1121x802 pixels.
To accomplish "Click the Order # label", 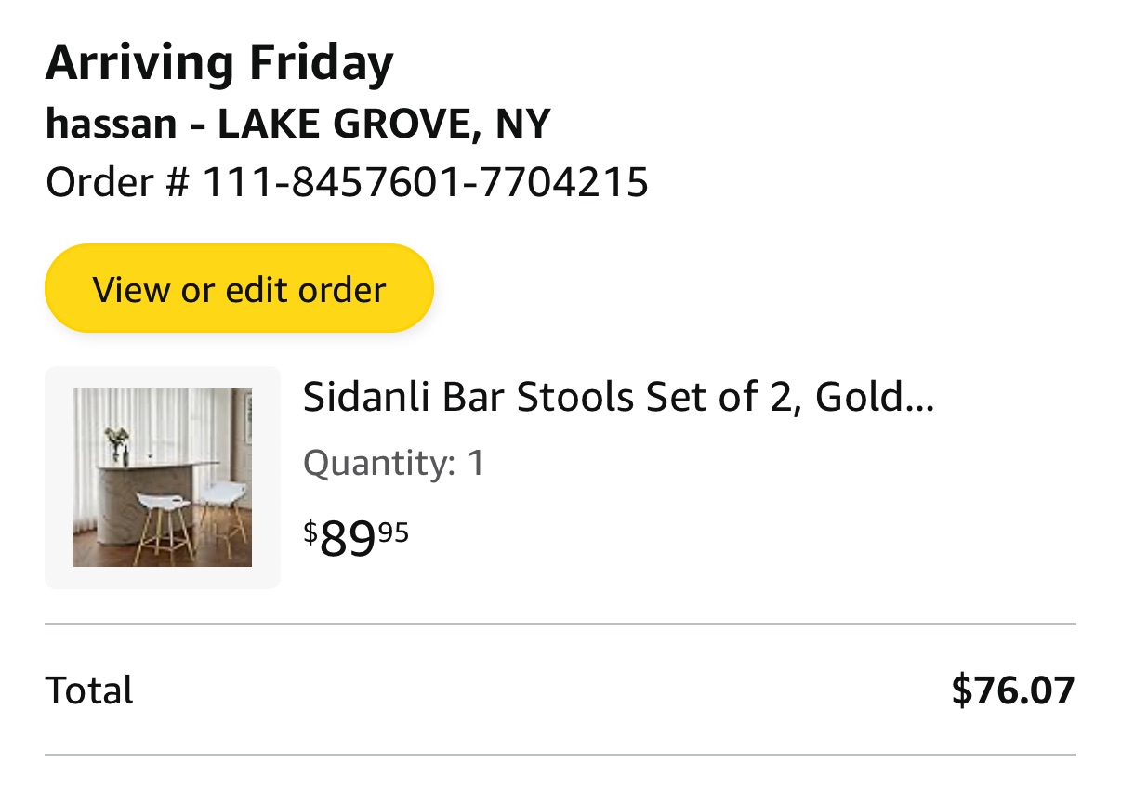I will 116,182.
